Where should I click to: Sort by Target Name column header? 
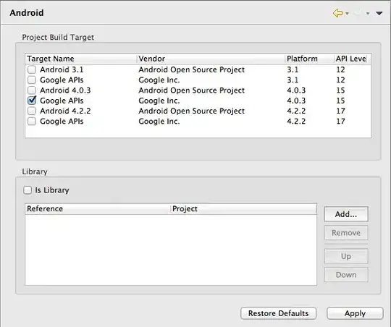point(81,59)
